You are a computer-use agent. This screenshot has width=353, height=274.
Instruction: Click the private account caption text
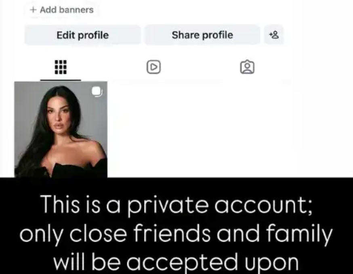coord(176,232)
